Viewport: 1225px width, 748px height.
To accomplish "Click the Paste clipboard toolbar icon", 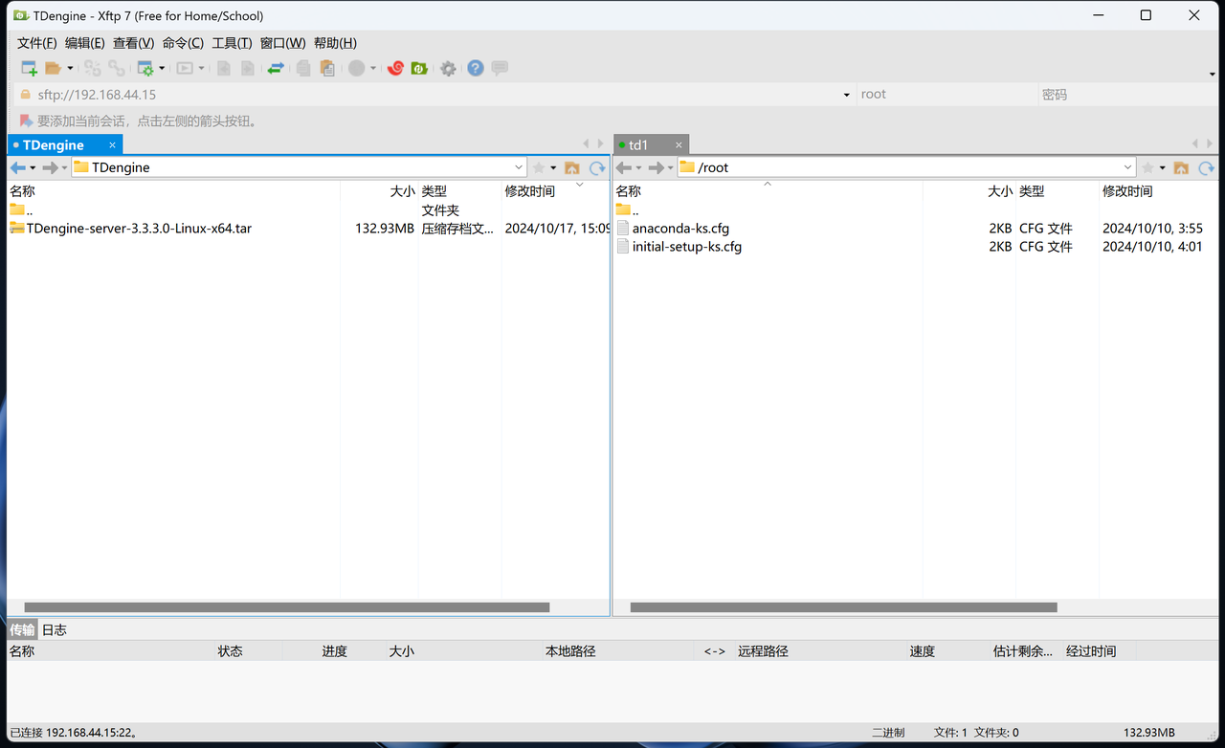I will (x=327, y=68).
